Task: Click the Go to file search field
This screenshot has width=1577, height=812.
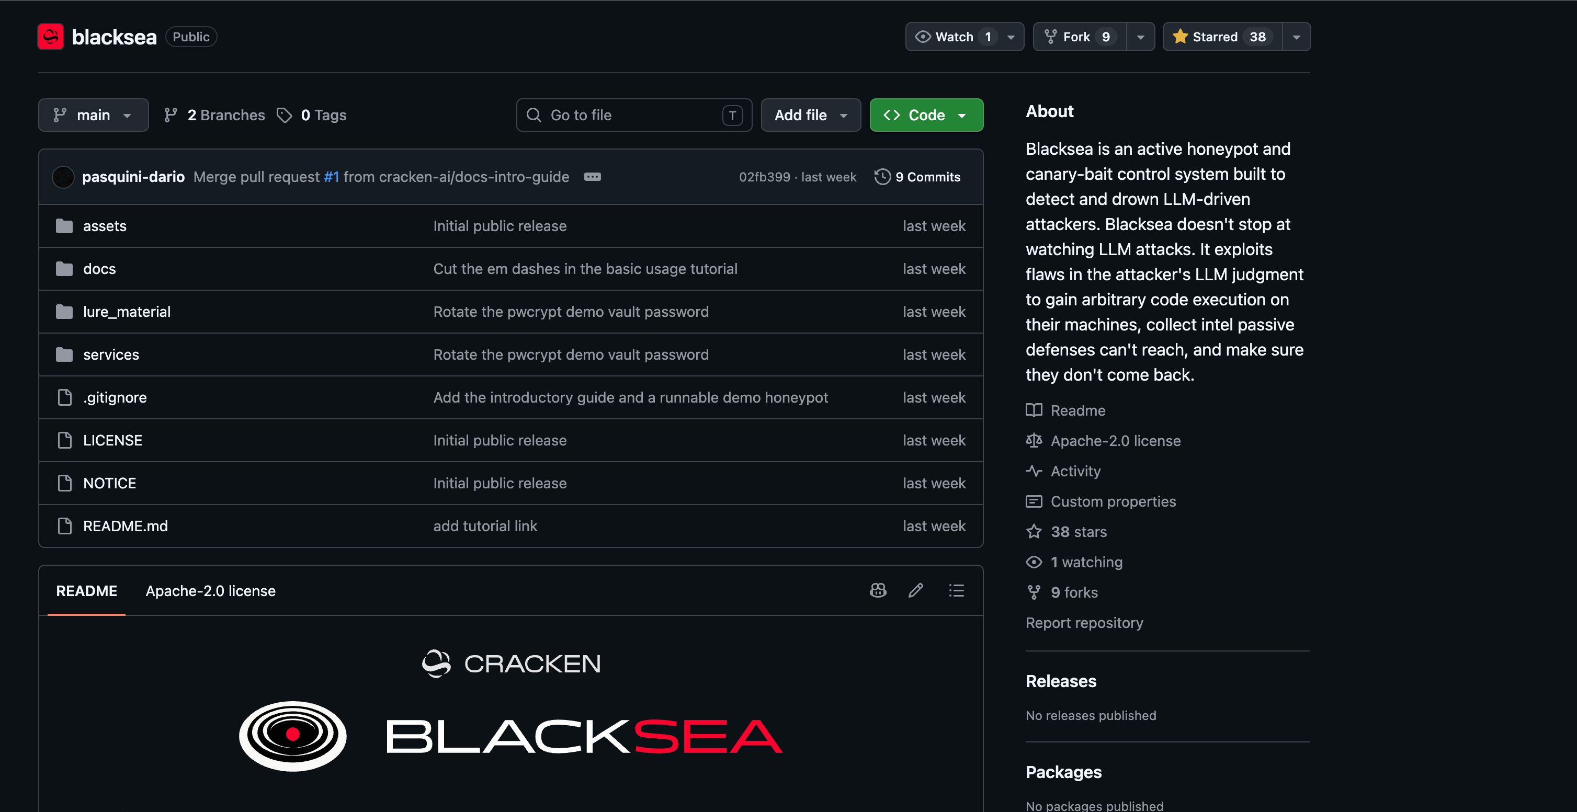Action: coord(633,115)
